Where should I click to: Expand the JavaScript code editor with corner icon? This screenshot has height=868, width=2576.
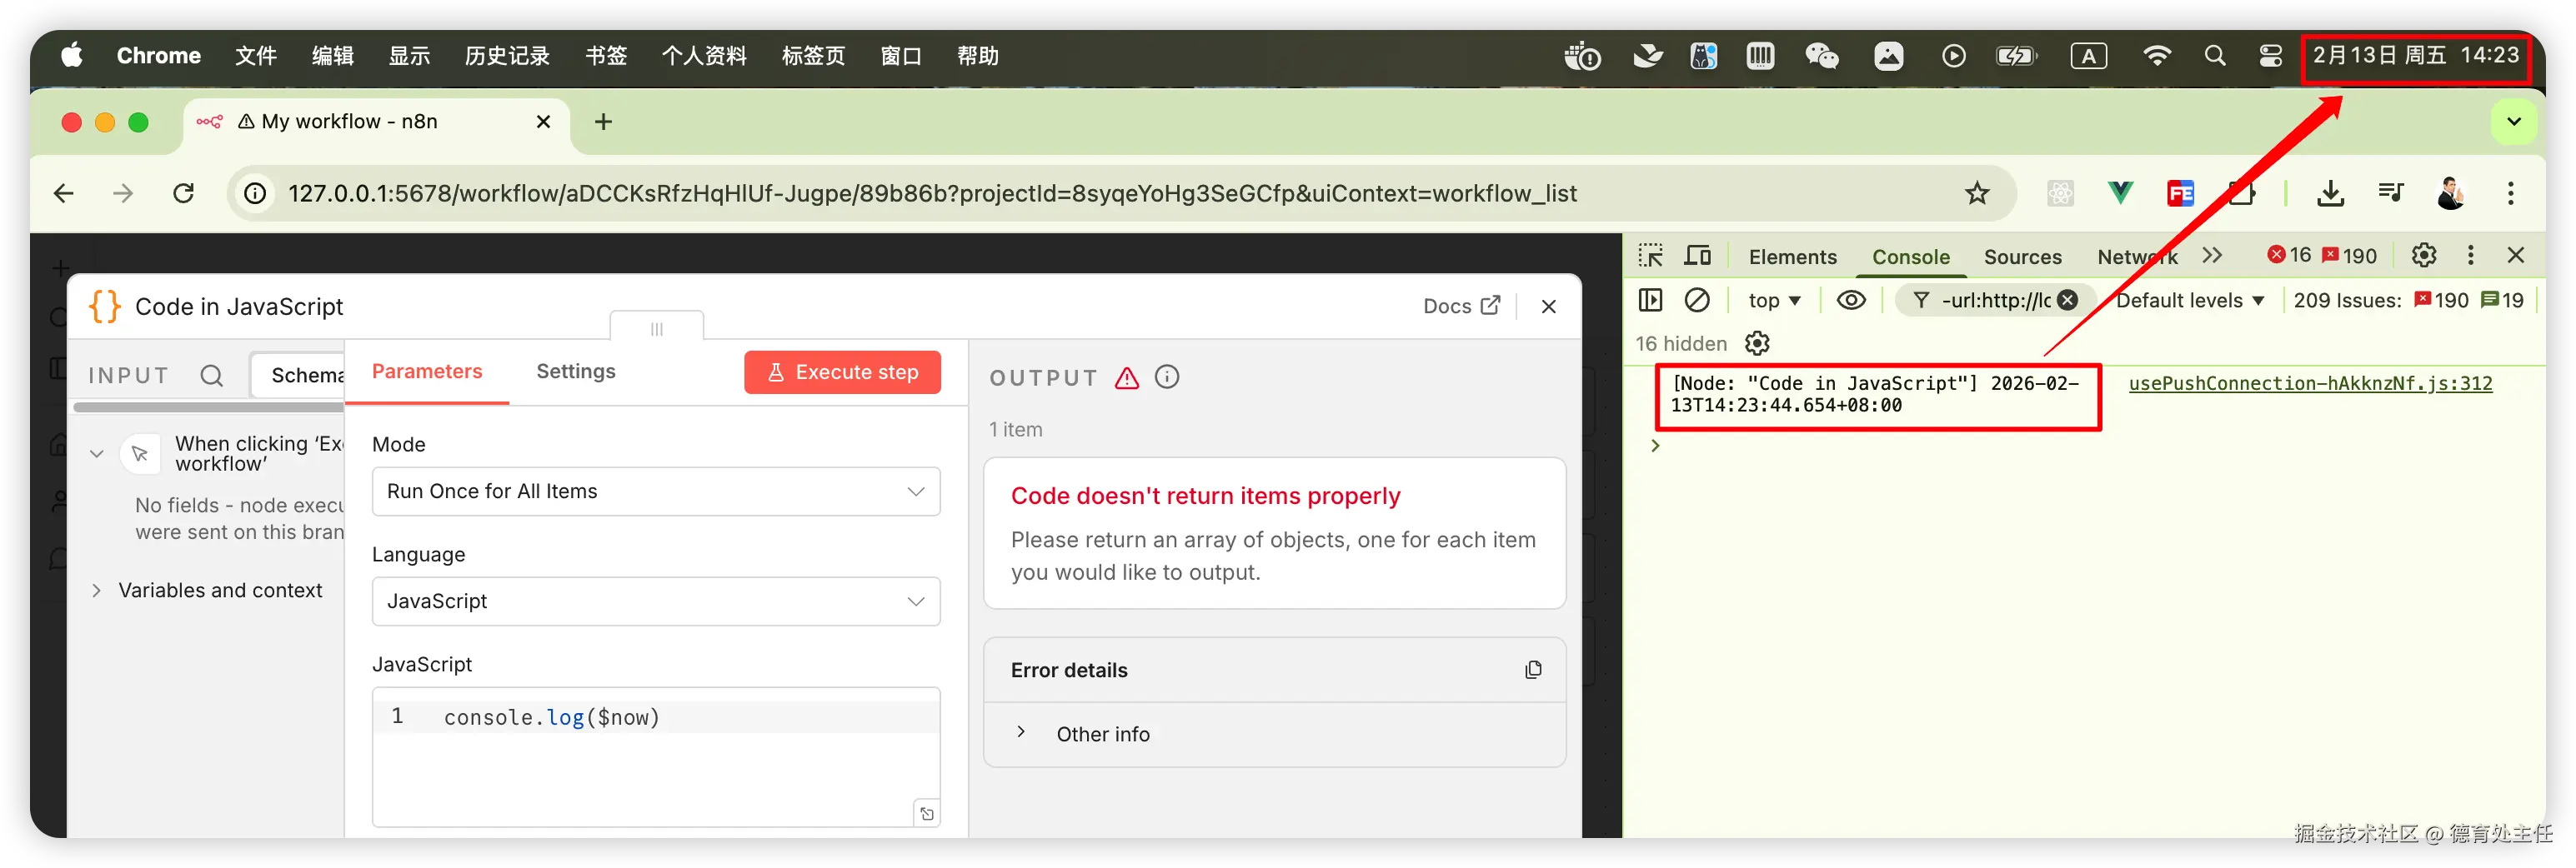(x=927, y=814)
